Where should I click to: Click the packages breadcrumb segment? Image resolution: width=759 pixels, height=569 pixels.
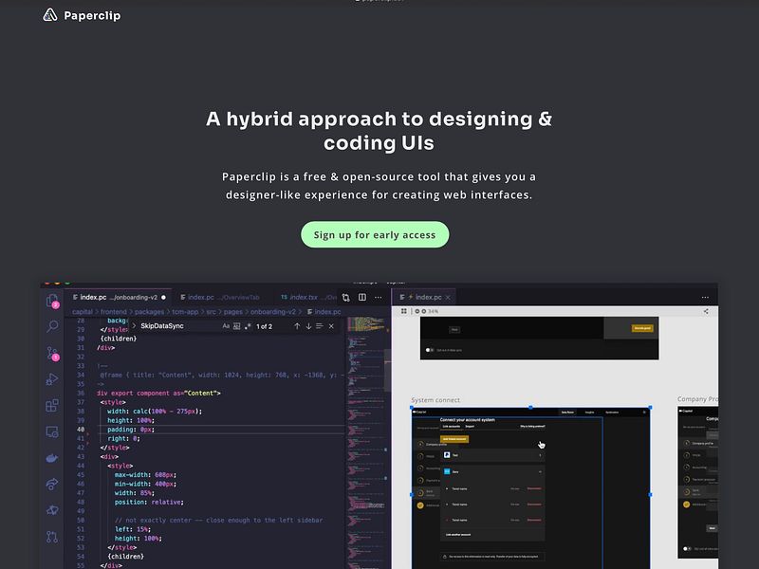point(149,312)
